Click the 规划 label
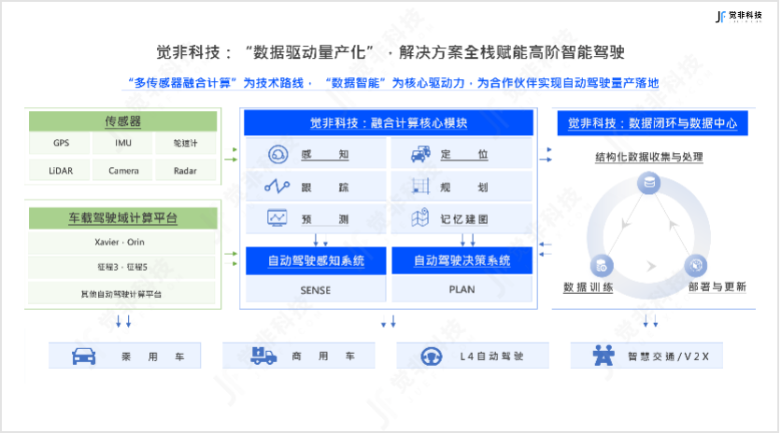This screenshot has height=433, width=781. pos(464,188)
